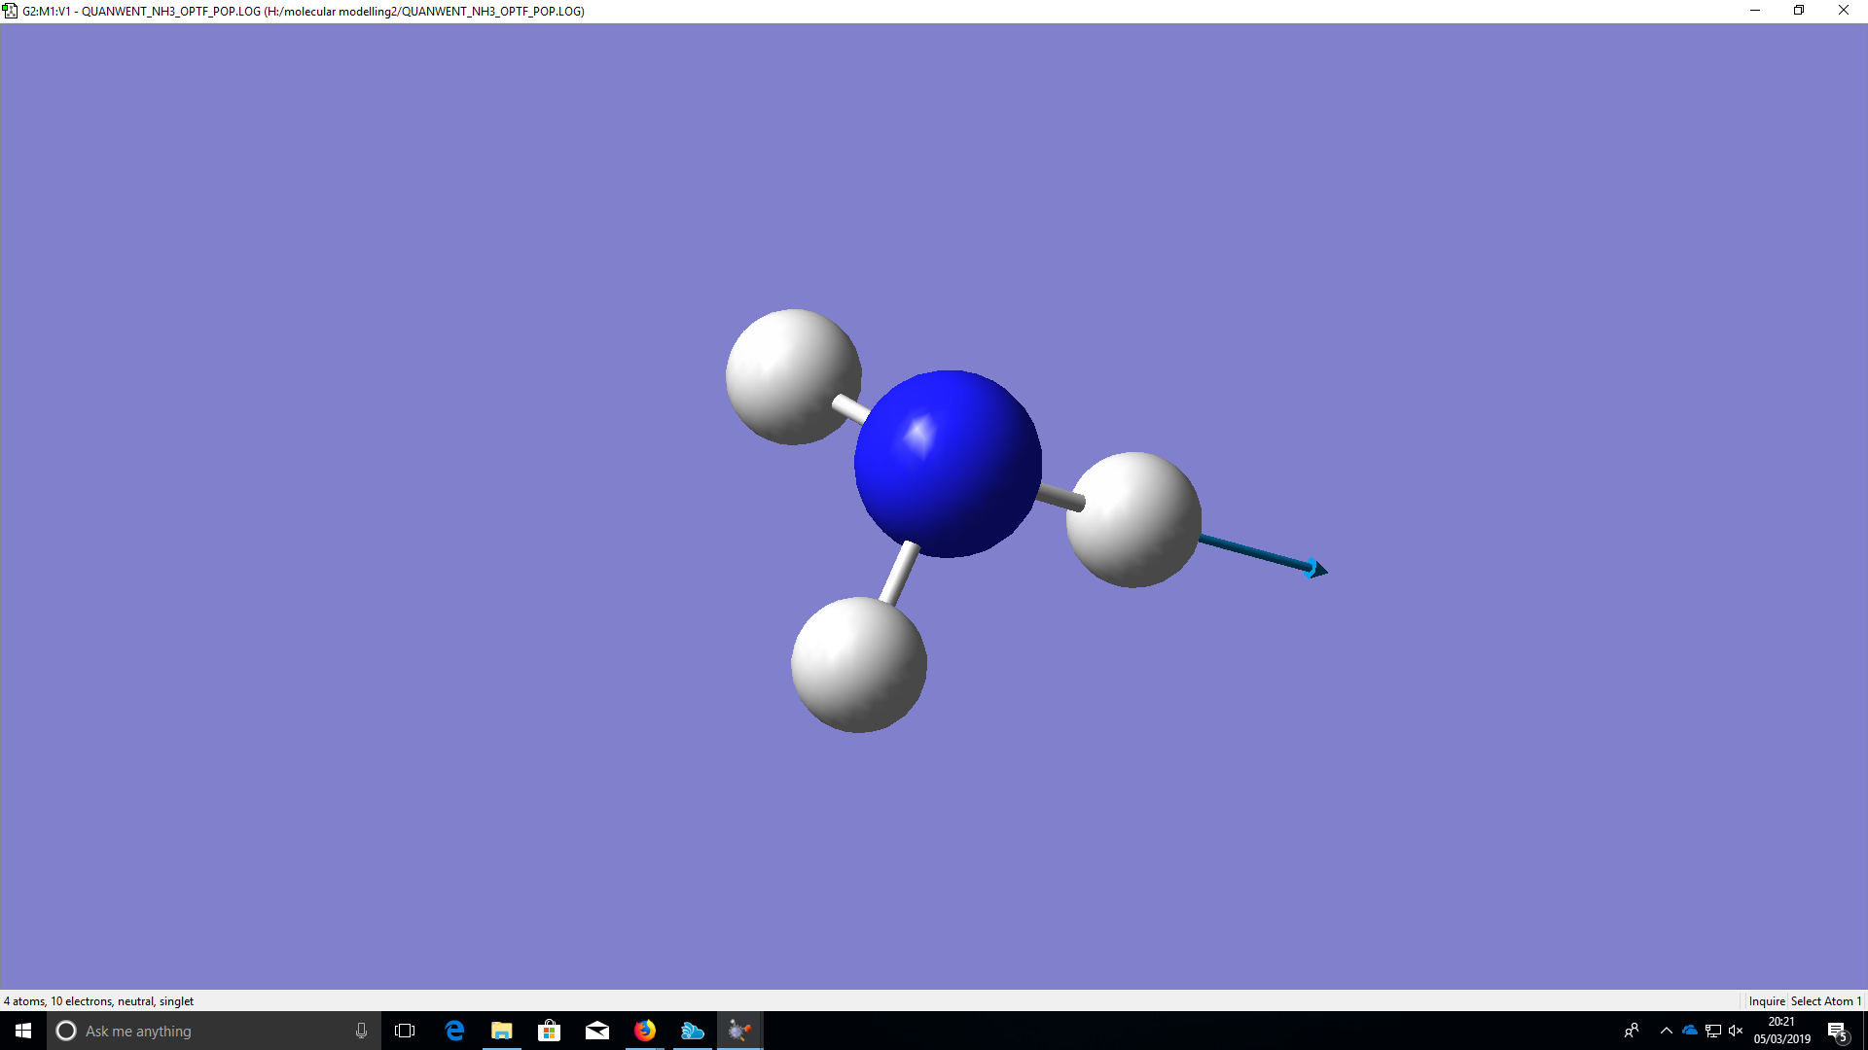Viewport: 1868px width, 1050px height.
Task: Open the blue cloud app taskbar icon
Action: click(692, 1031)
